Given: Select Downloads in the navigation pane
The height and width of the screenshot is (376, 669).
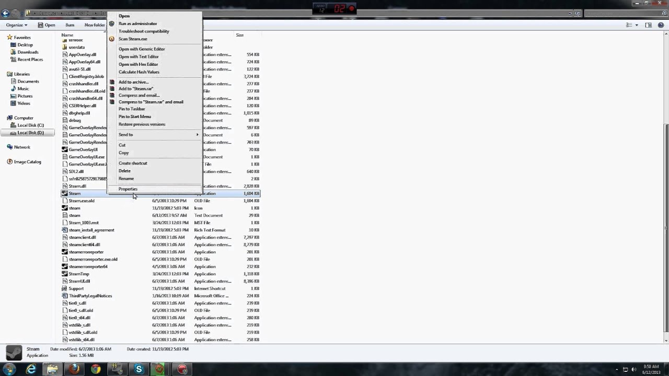Looking at the screenshot, I should 28,52.
